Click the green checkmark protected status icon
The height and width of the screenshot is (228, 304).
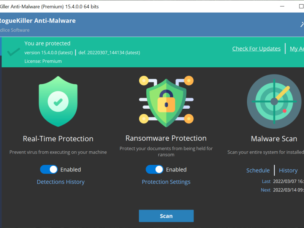(13, 52)
